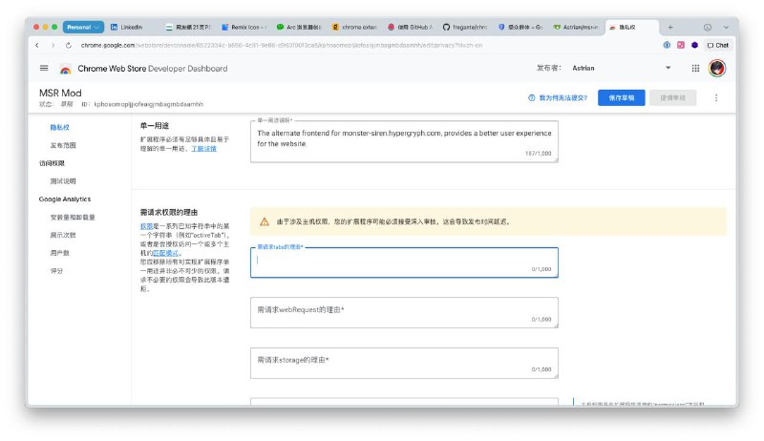The height and width of the screenshot is (441, 764).
Task: Open the 了解详情 link under 单一用途
Action: coord(203,149)
